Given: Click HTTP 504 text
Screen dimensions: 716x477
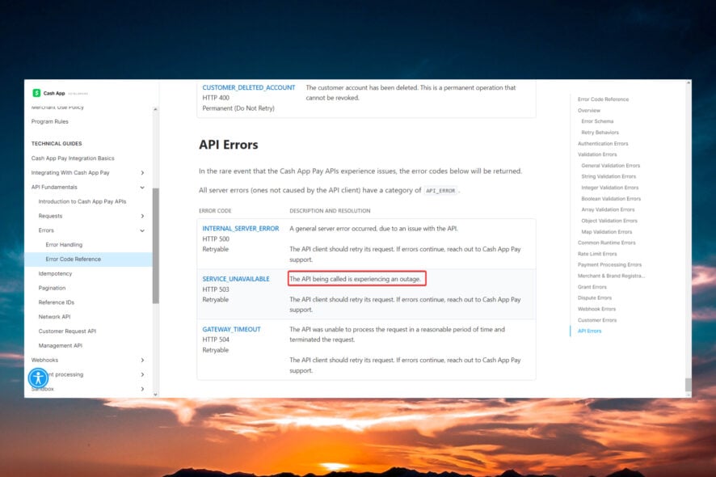Looking at the screenshot, I should coord(216,340).
